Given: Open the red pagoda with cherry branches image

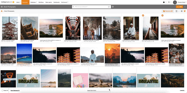Looking at the screenshot, I should pos(10,28).
